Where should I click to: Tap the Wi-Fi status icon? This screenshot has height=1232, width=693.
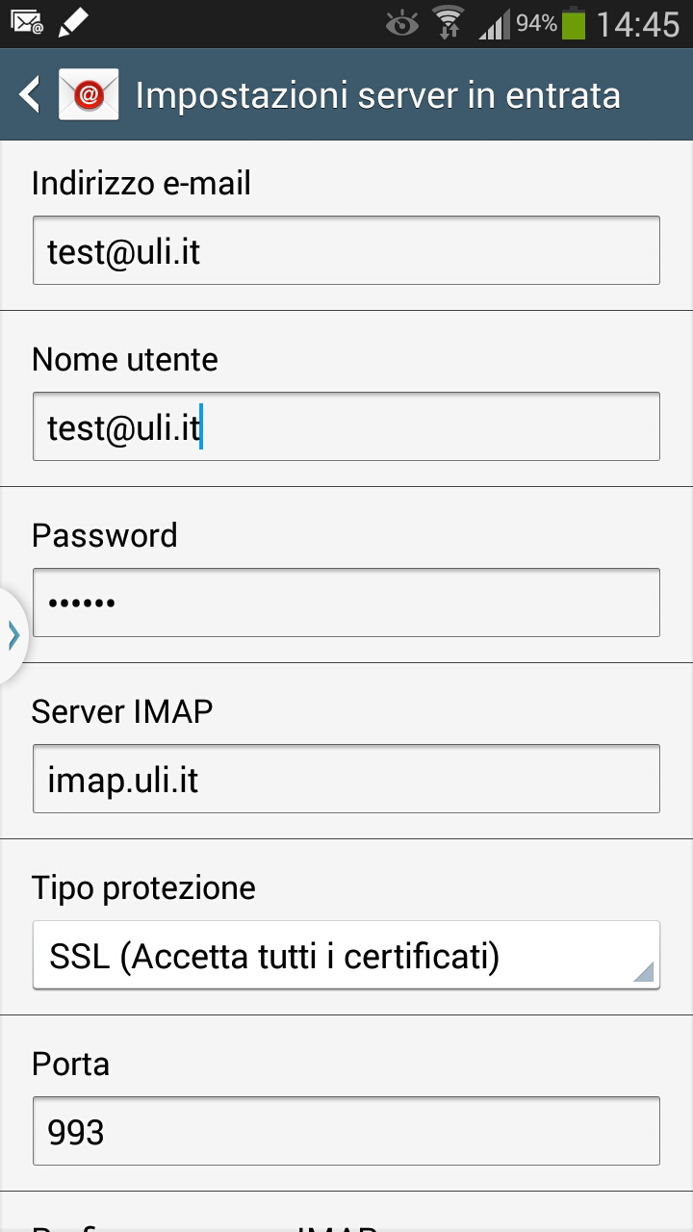pos(448,23)
